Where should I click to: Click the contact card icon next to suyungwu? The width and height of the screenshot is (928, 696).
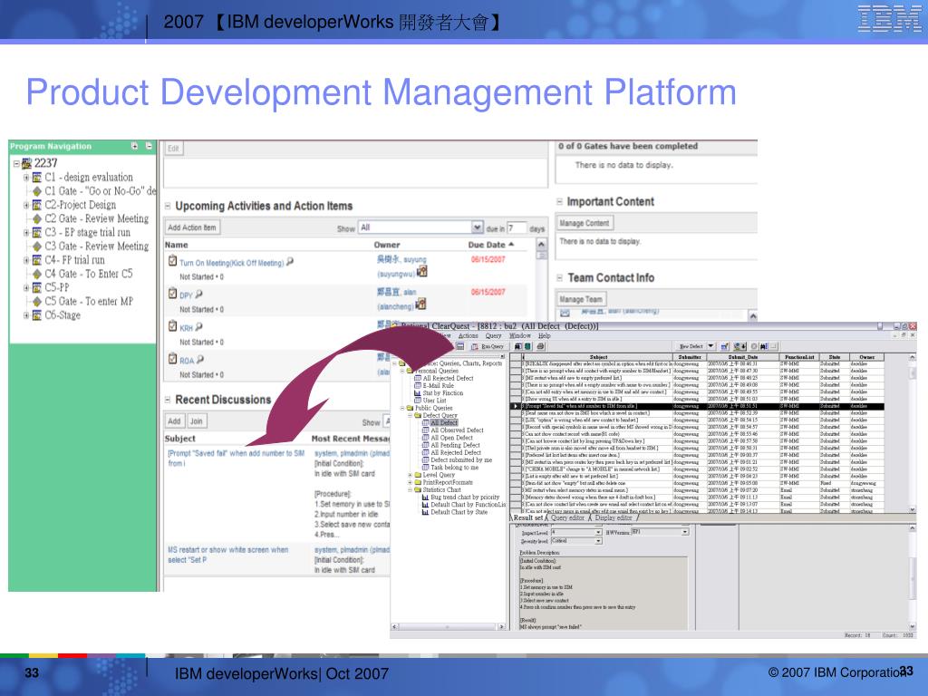pos(421,271)
